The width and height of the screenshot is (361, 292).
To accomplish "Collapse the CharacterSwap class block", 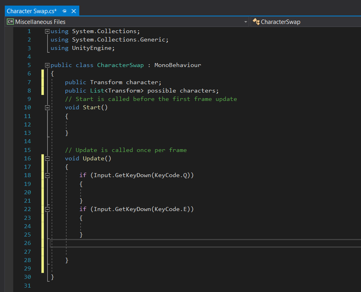I will tap(47, 65).
